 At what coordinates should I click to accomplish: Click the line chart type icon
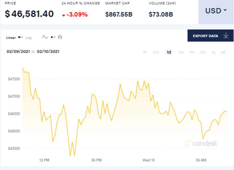pos(45,37)
